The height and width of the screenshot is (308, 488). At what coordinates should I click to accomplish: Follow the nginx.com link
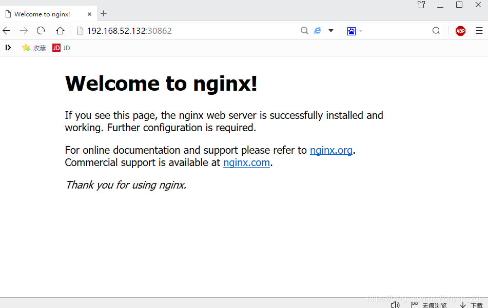point(246,162)
